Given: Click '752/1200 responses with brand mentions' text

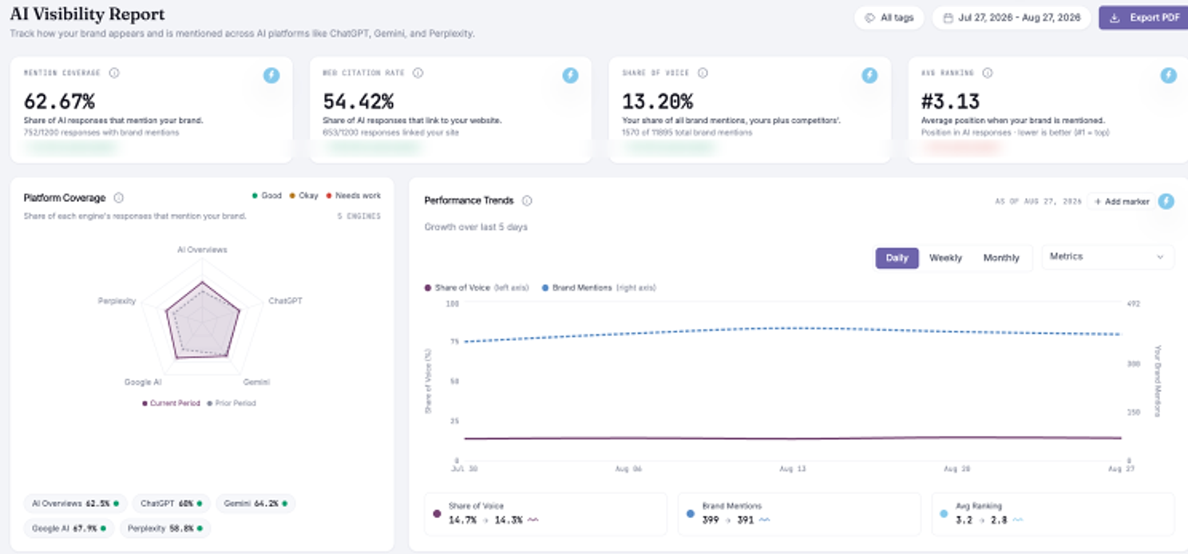Looking at the screenshot, I should (x=101, y=133).
